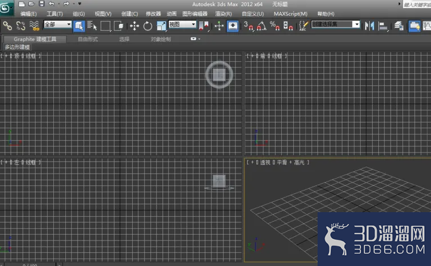This screenshot has height=266, width=431.
Task: Choose the Select and Move tool
Action: coord(134,26)
